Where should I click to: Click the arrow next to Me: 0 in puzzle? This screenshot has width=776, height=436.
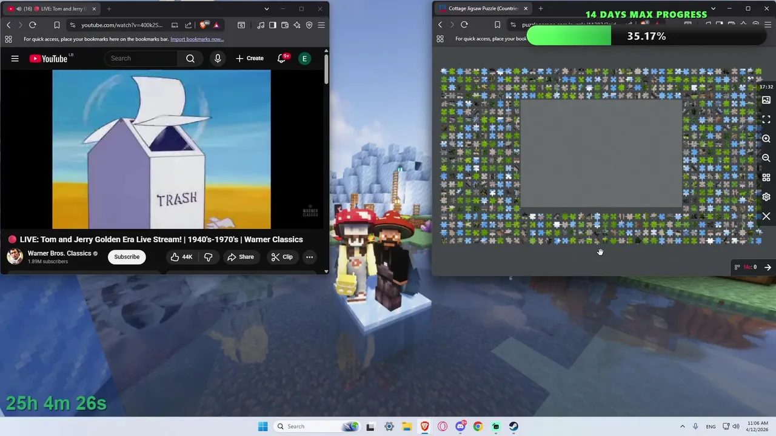coord(768,267)
